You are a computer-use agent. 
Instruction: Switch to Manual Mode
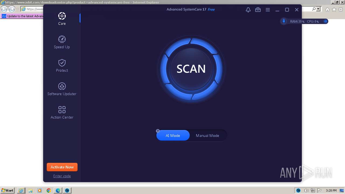[x=208, y=136]
